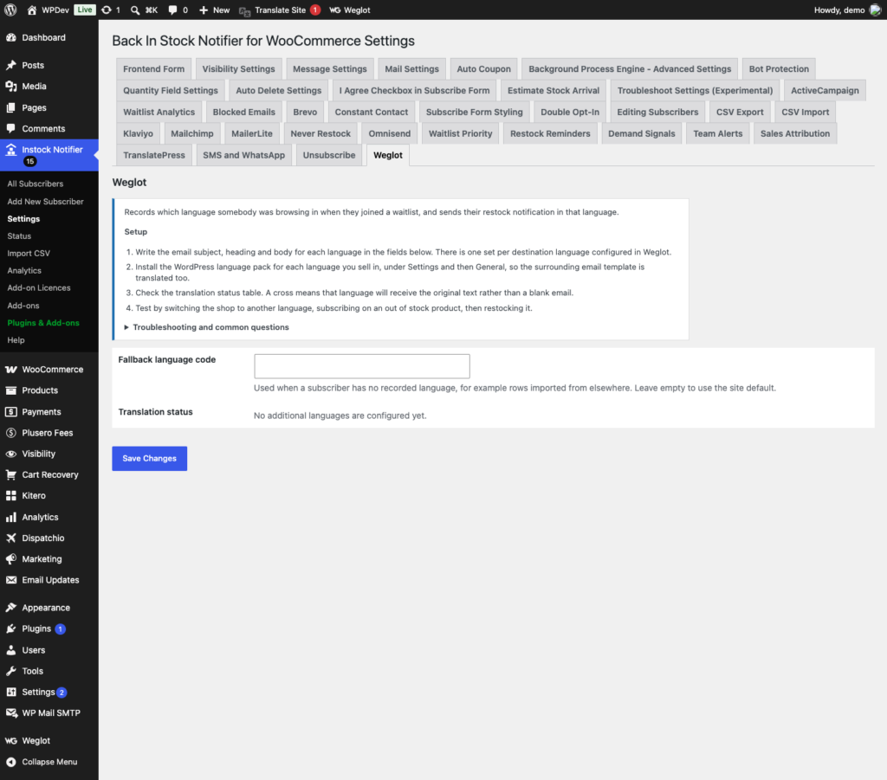Click the plus New icon
This screenshot has height=780, width=887.
(x=204, y=10)
